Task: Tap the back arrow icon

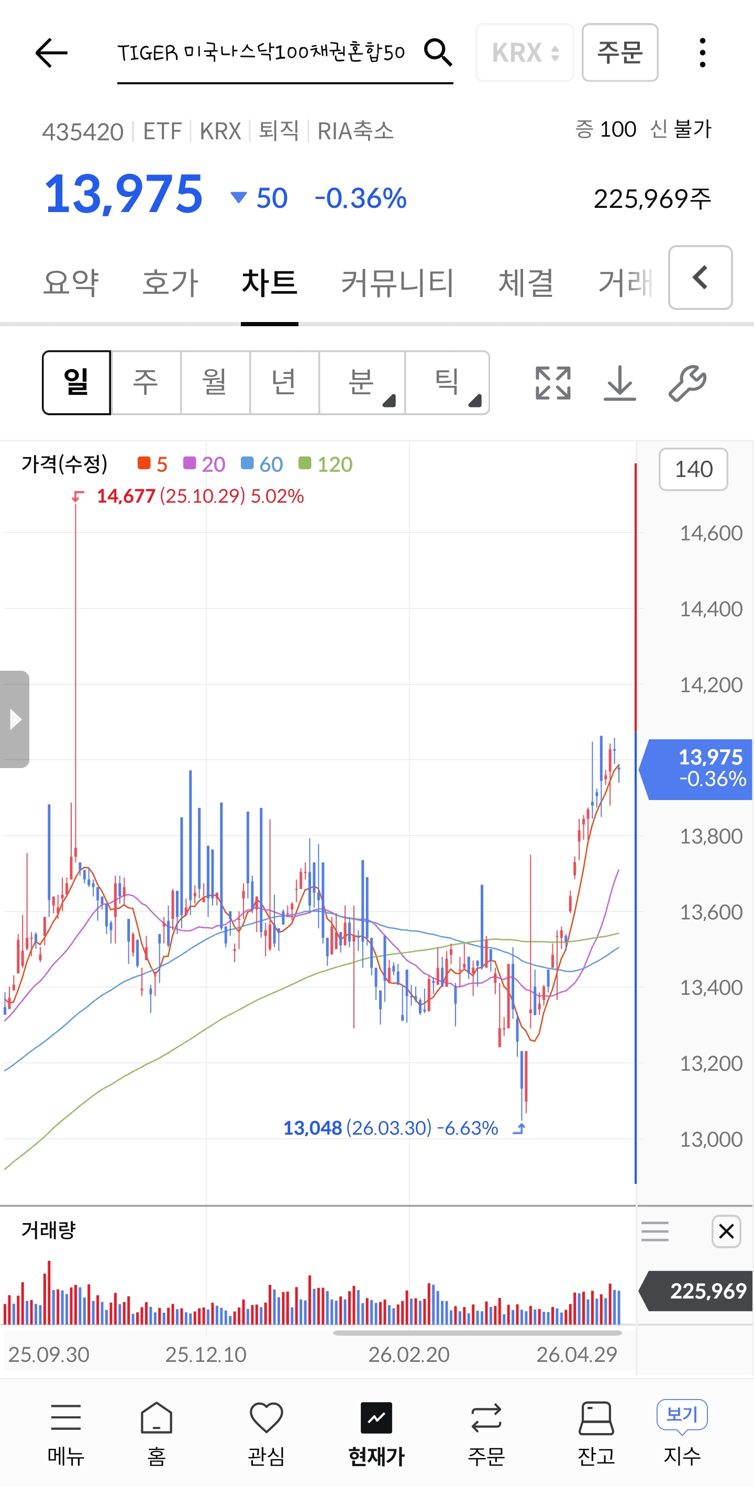Action: [51, 53]
